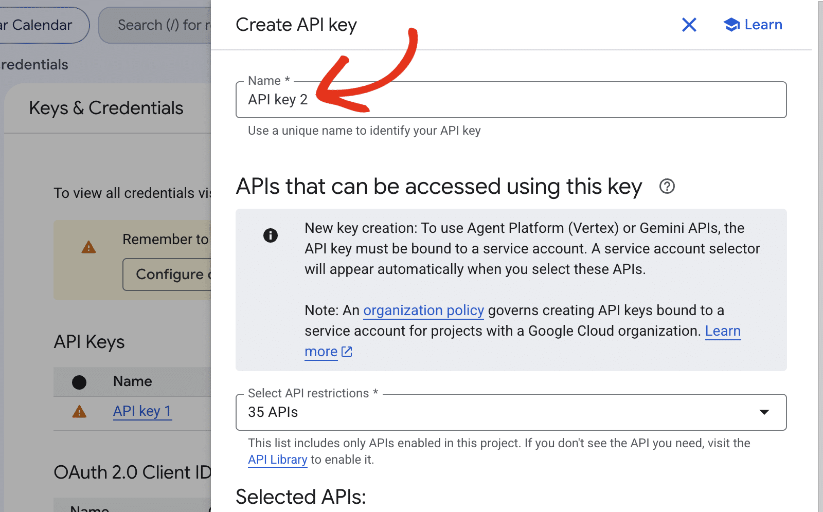Click the dropdown arrow beside 35 APIs

764,412
